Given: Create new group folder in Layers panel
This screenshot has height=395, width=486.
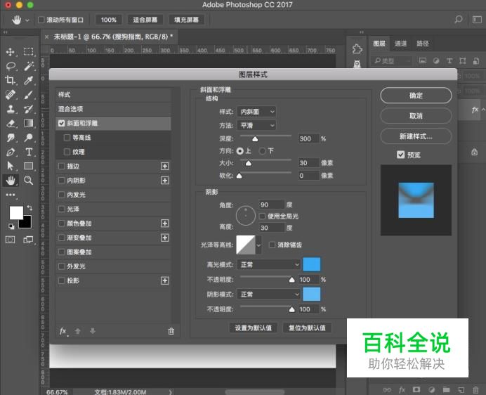Looking at the screenshot, I should (x=447, y=389).
